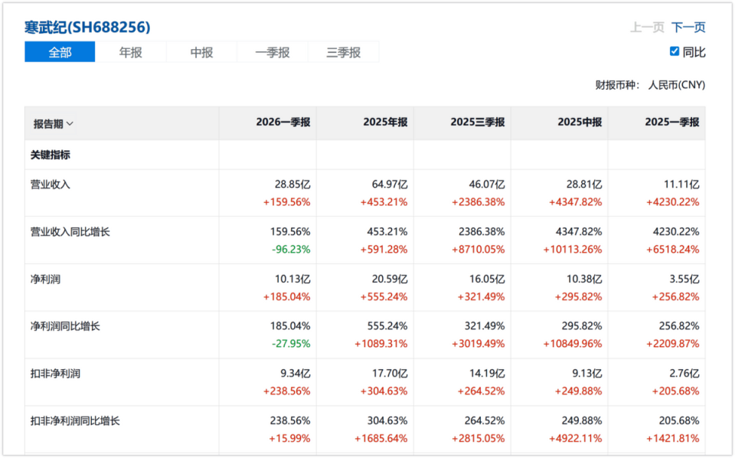
Task: Click the +1089.31% value
Action: pos(381,344)
